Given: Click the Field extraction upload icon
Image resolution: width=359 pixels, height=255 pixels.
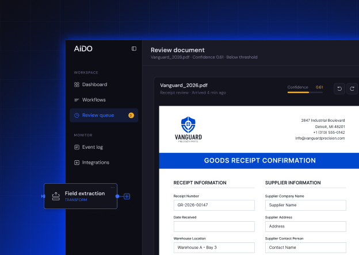Looking at the screenshot, I should click(56, 196).
